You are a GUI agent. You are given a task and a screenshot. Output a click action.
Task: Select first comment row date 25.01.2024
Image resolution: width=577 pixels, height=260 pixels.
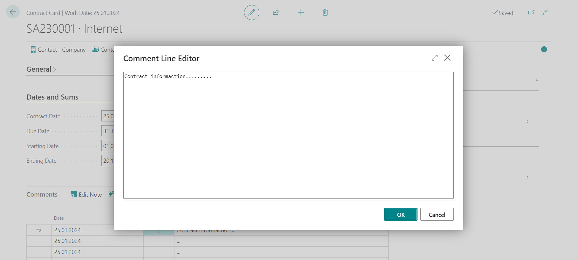point(67,230)
